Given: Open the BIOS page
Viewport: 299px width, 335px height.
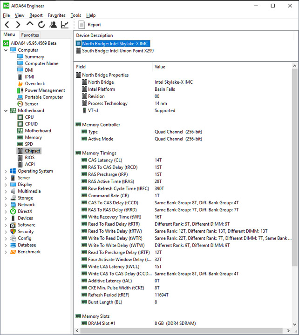Looking at the screenshot, I should 29,157.
